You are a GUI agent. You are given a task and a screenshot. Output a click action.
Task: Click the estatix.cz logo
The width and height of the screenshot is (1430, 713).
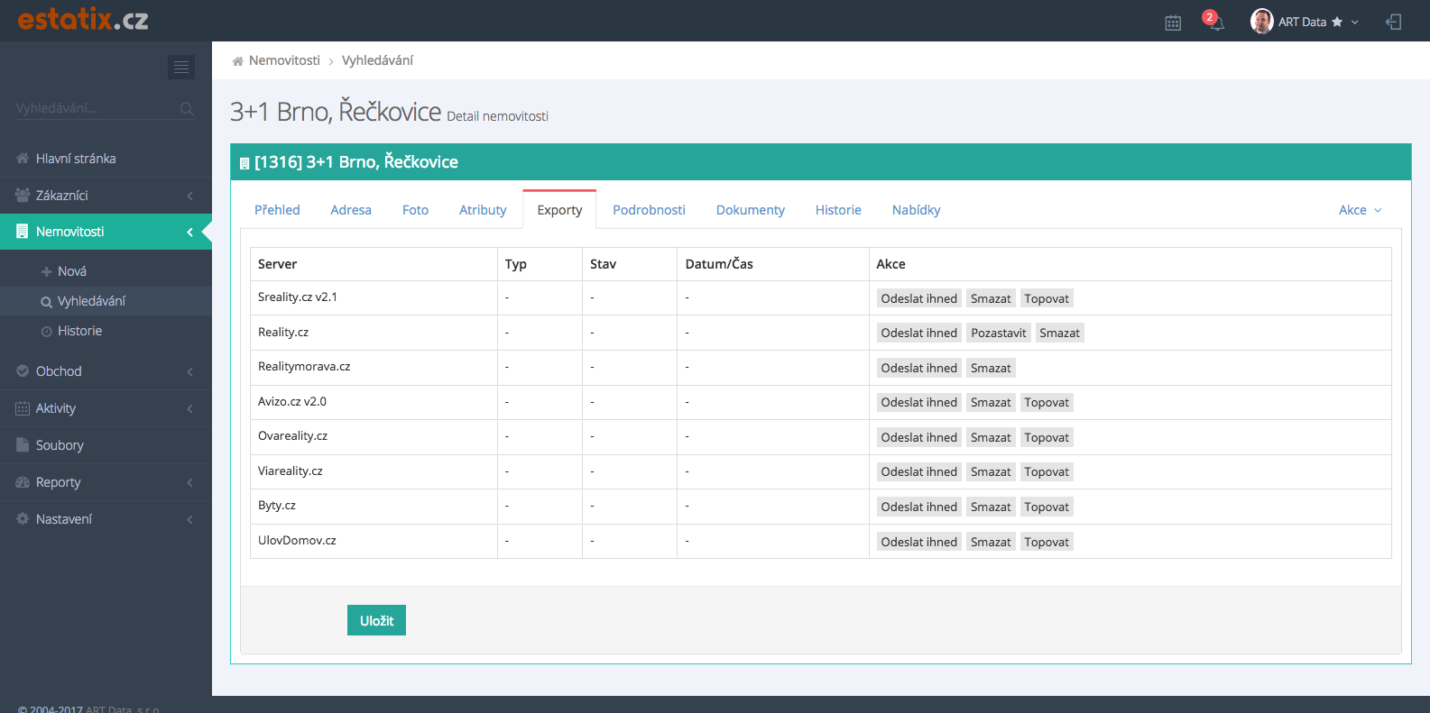pos(83,19)
